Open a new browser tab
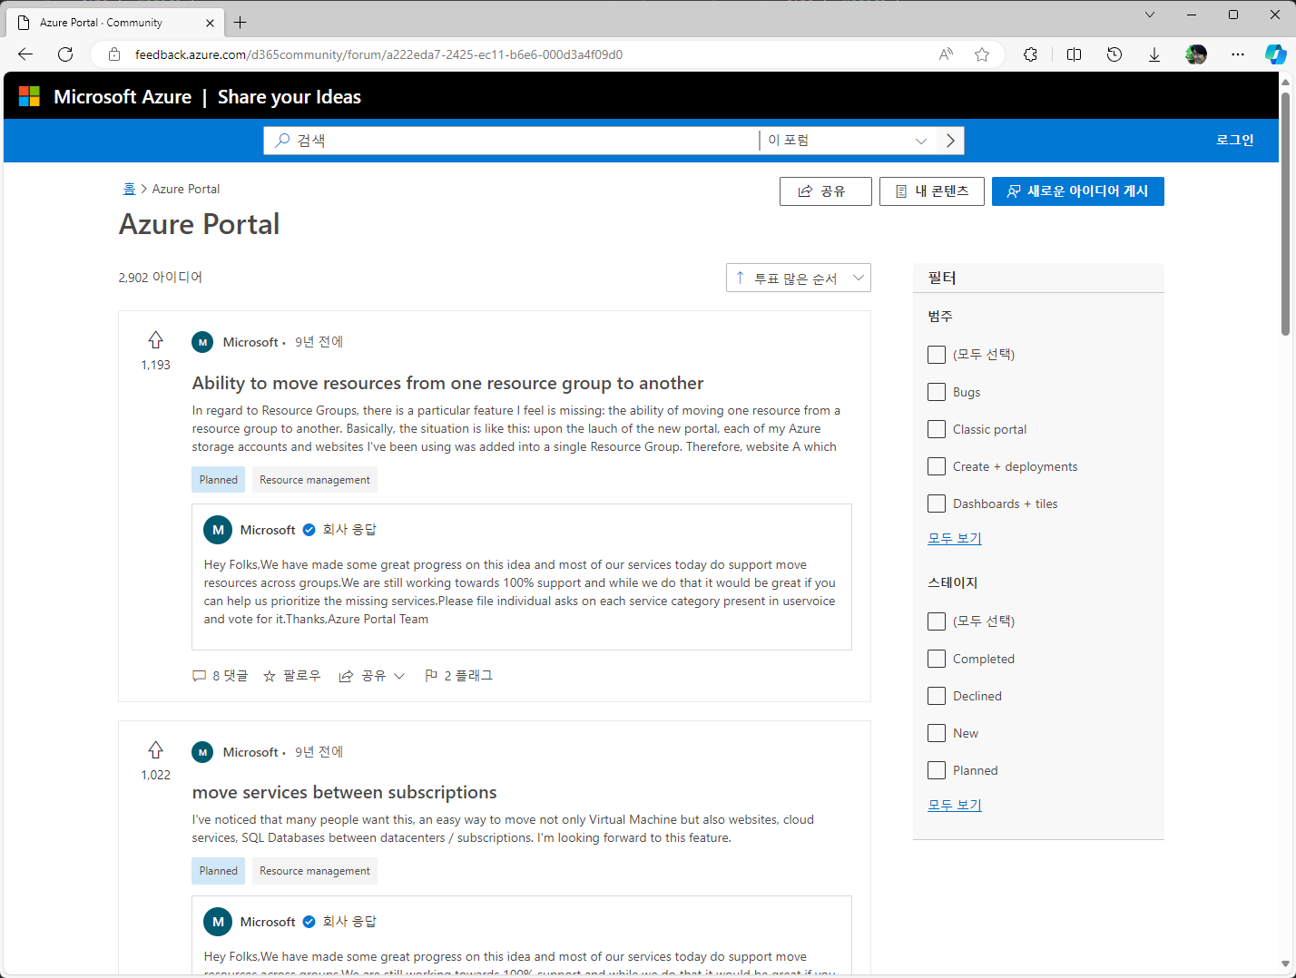The image size is (1296, 978). pos(241,23)
